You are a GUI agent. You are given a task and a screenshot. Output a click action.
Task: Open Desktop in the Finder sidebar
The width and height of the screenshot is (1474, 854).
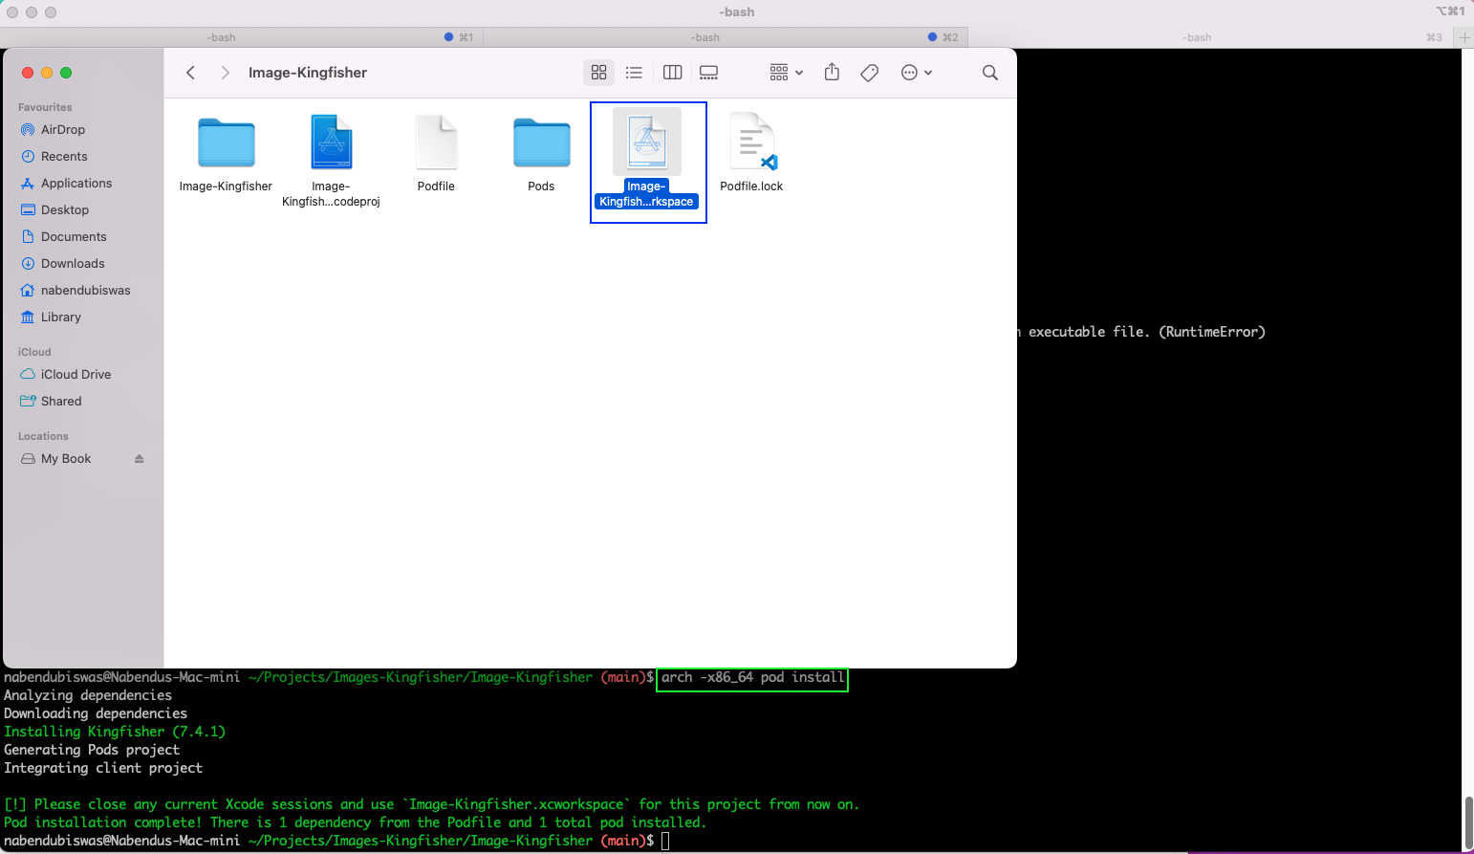pos(65,210)
